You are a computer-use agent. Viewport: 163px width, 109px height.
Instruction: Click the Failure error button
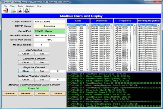[x=58, y=93]
